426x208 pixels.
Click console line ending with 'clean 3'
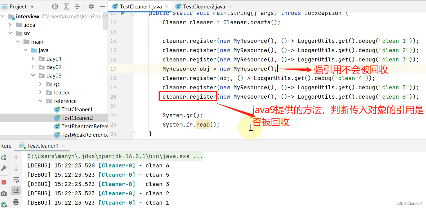[98, 184]
